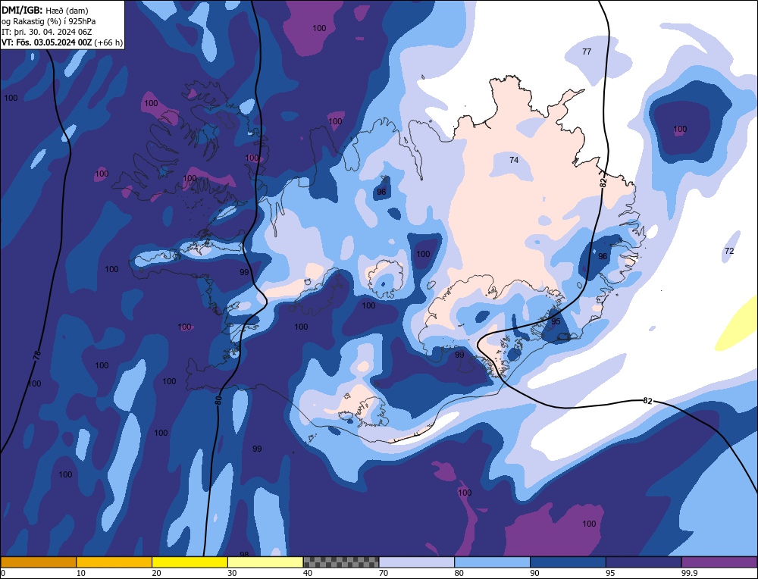This screenshot has width=758, height=579.
Task: Click the 'og Rakastig (%) í 925hPa' line
Action: (x=49, y=22)
